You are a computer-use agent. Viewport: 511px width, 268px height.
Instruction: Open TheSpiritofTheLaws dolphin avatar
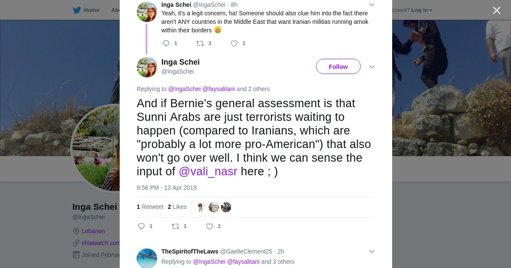point(147,258)
